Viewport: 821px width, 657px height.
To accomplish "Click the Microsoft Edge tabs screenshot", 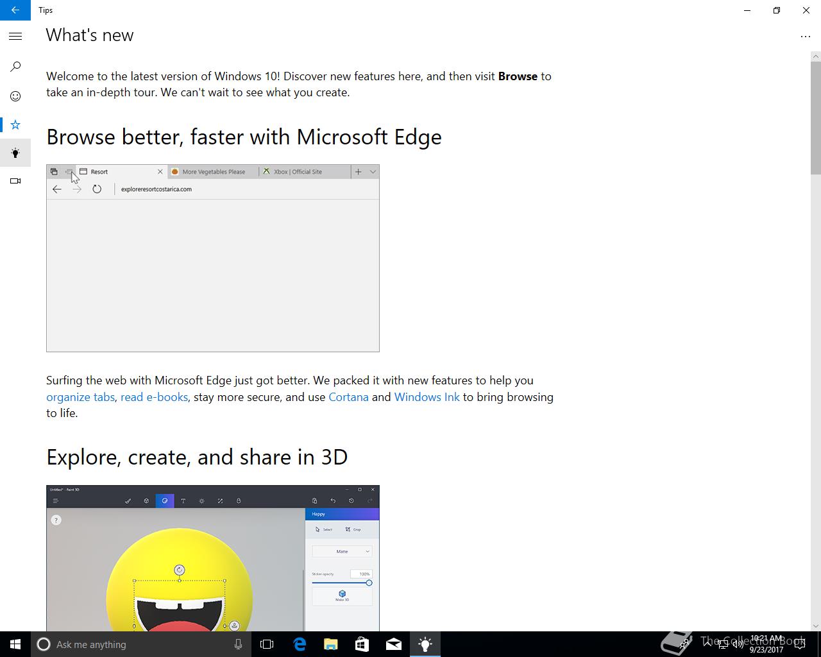I will [213, 258].
